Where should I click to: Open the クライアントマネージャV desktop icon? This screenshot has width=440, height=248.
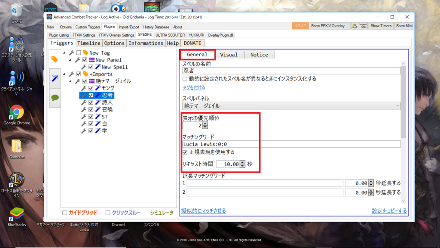(17, 83)
